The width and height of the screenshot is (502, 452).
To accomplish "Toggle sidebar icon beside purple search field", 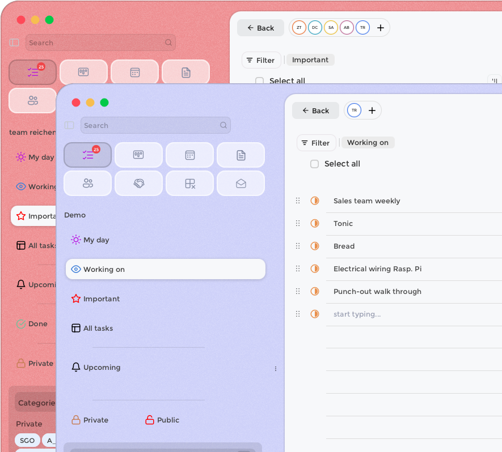I will click(x=69, y=125).
